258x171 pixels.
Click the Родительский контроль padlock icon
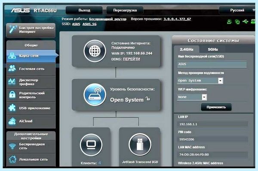point(12,95)
